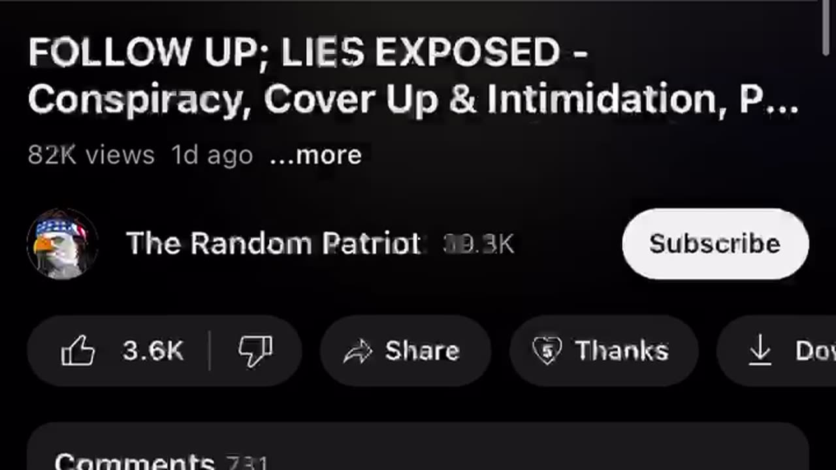Click the Download button label
This screenshot has width=836, height=470.
[x=815, y=351]
